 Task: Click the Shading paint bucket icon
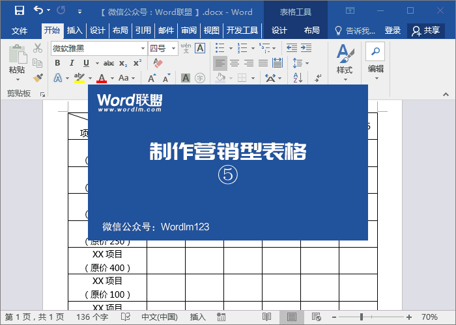pos(220,78)
